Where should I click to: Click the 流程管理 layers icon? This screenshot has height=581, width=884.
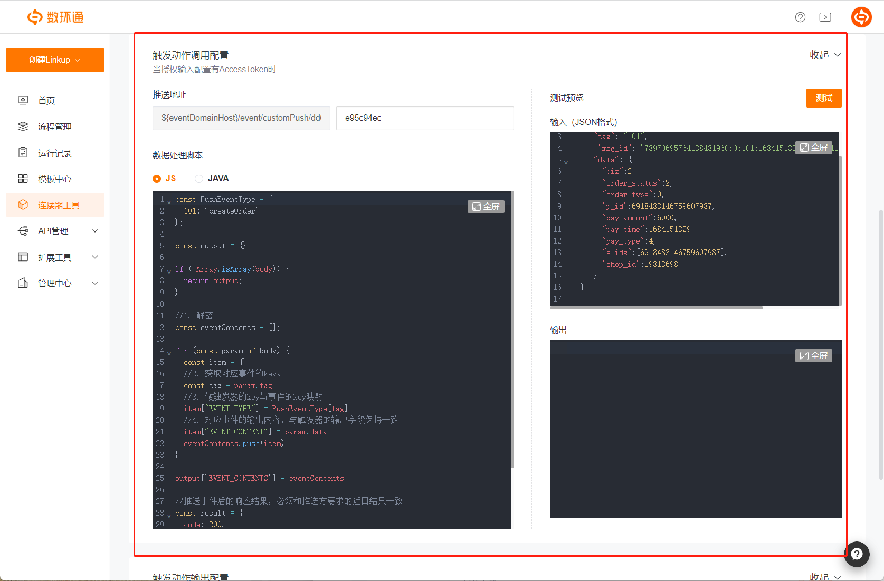(x=23, y=127)
